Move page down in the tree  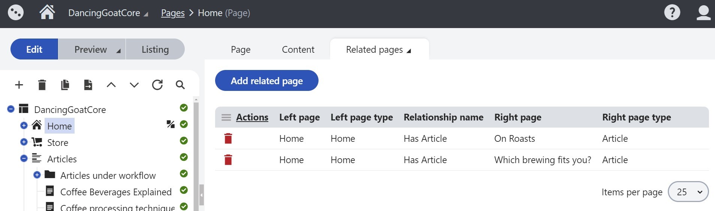(x=134, y=85)
